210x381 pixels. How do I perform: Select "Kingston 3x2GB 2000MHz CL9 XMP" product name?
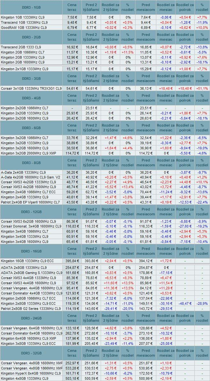tap(29, 153)
